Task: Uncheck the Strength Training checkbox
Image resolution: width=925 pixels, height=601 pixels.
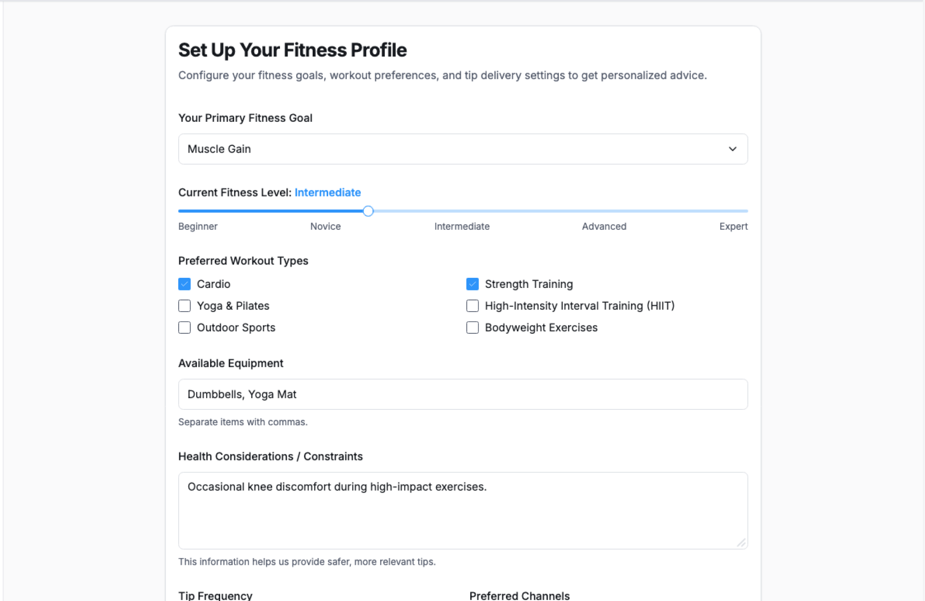Action: click(472, 284)
